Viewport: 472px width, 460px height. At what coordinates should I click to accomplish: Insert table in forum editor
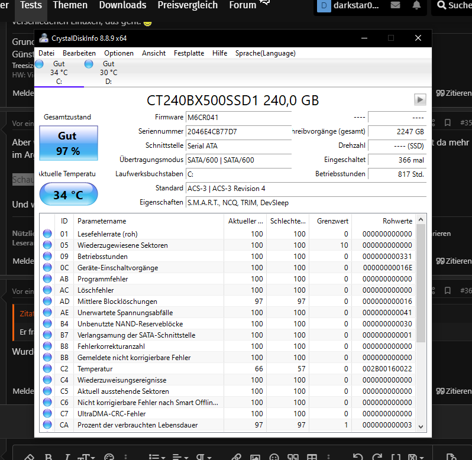click(312, 457)
